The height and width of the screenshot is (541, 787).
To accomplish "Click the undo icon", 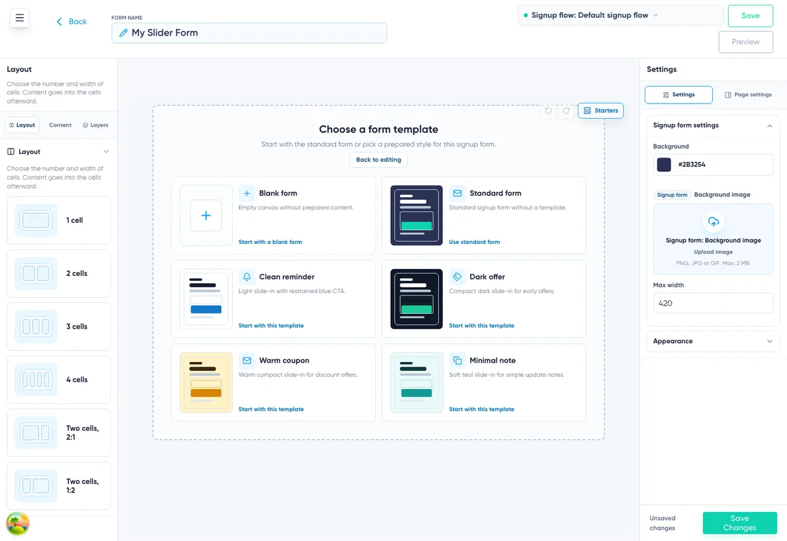I will [548, 111].
